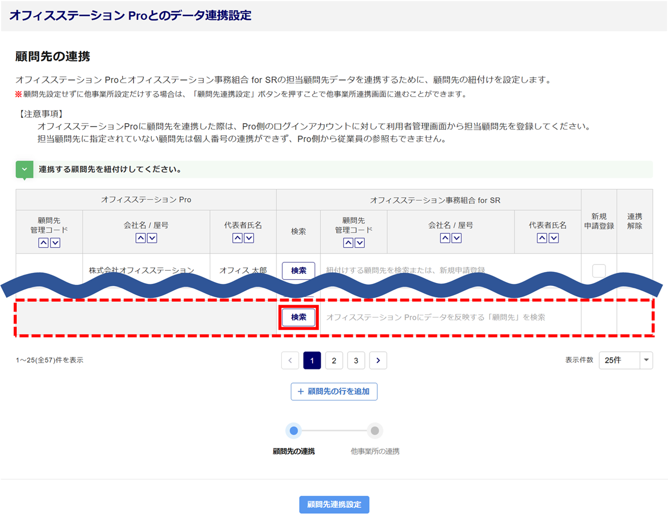The width and height of the screenshot is (668, 526).
Task: Sort Pro 会社名/屋号 column descending
Action: click(x=152, y=238)
